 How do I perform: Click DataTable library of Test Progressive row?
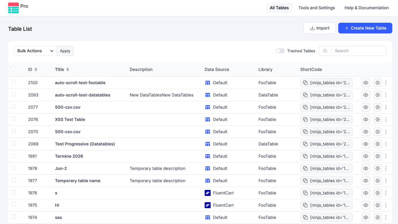point(268,144)
